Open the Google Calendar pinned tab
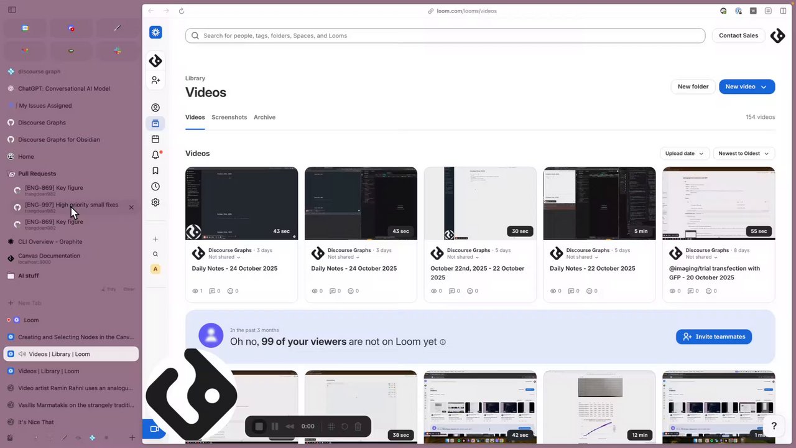The width and height of the screenshot is (796, 448). (x=25, y=28)
